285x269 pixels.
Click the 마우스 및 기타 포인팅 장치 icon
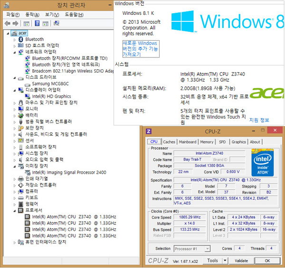[21, 103]
